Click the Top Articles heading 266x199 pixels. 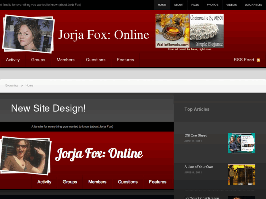pos(197,109)
